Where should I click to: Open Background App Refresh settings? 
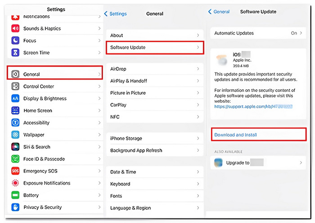(155, 150)
